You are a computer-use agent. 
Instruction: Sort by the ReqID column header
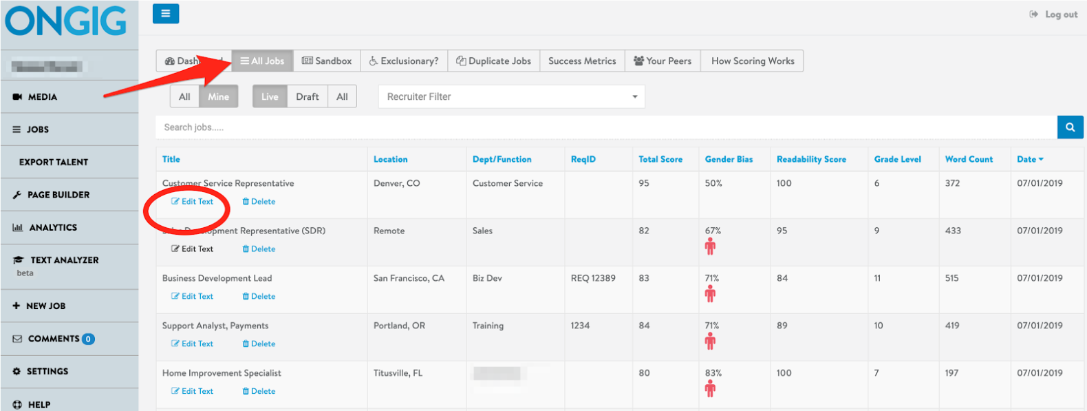[583, 159]
